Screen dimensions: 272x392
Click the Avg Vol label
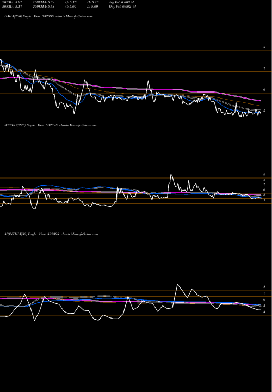[x=121, y=2]
